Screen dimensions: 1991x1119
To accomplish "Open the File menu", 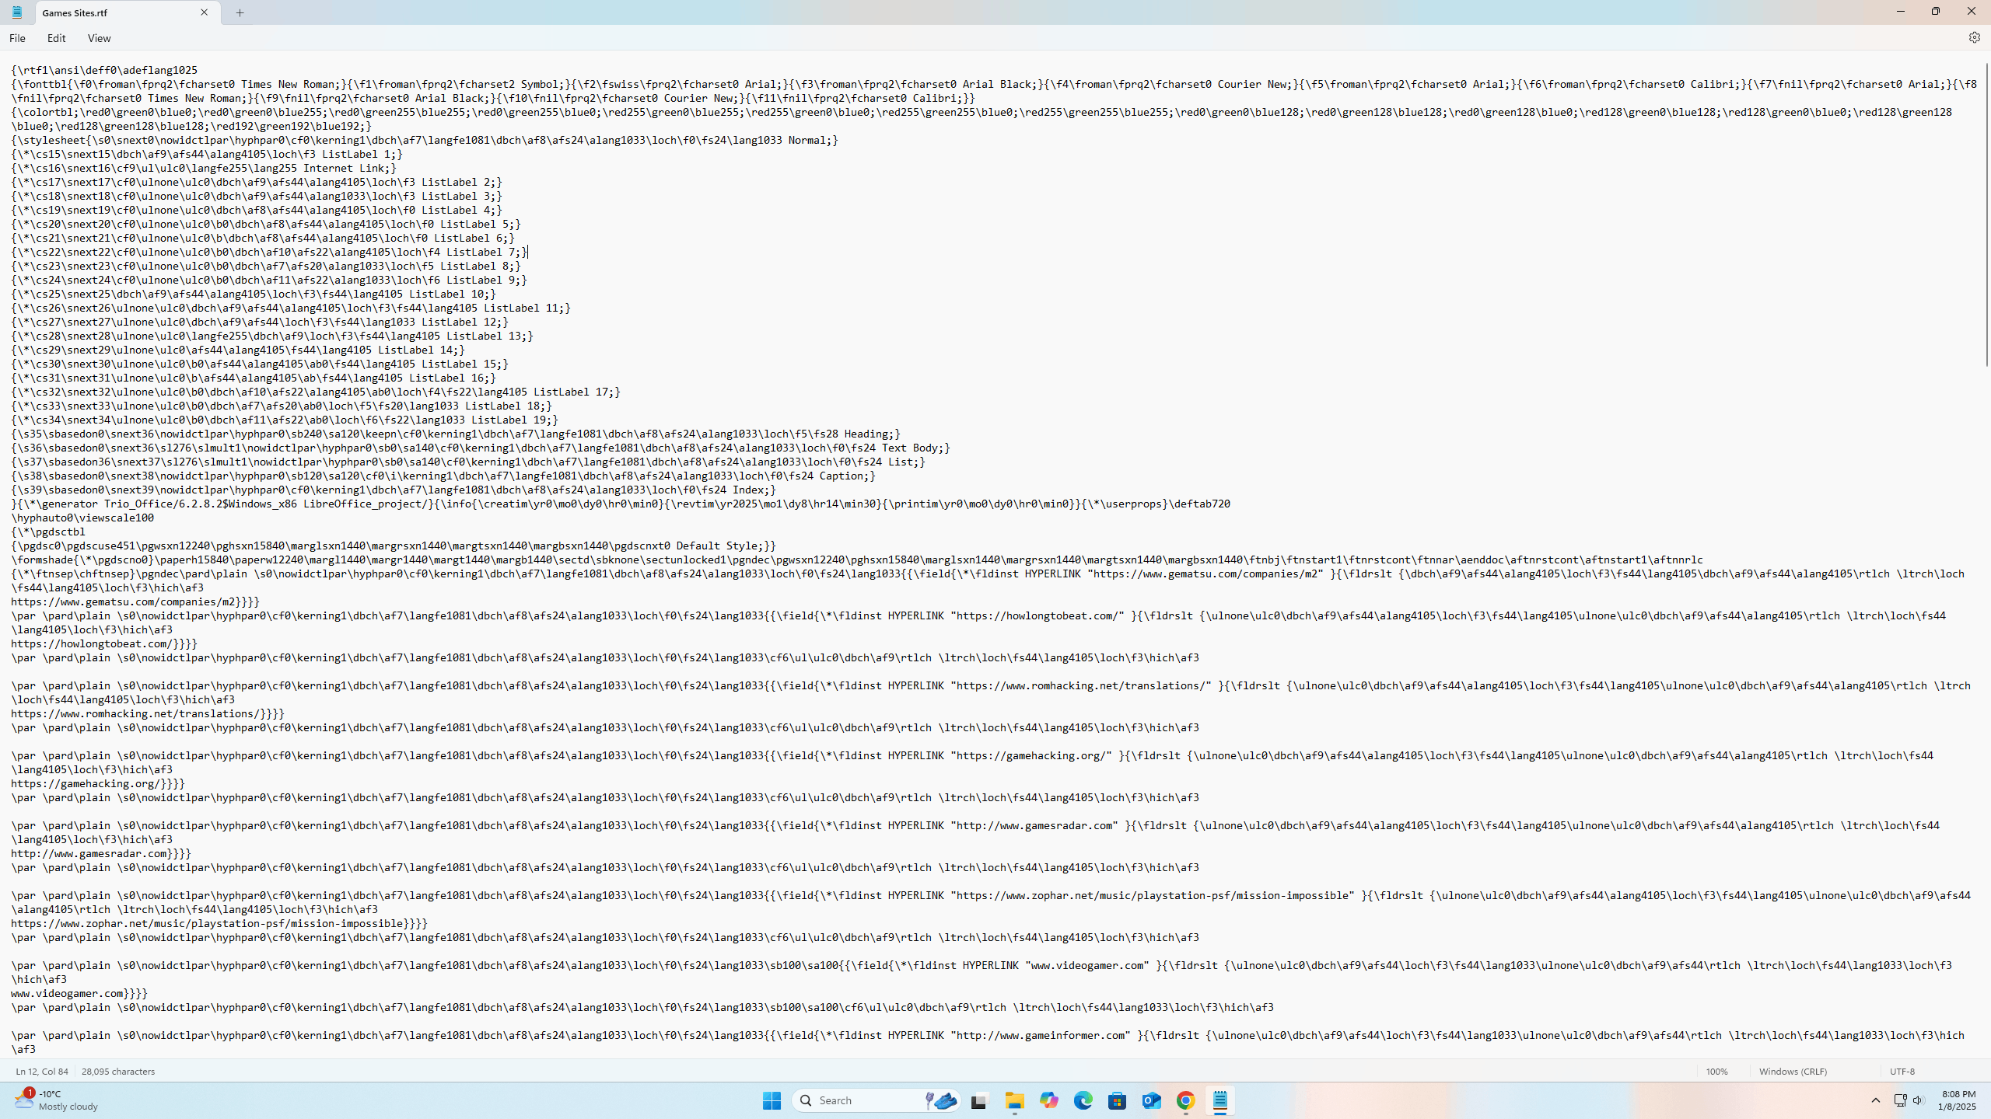I will [x=17, y=38].
